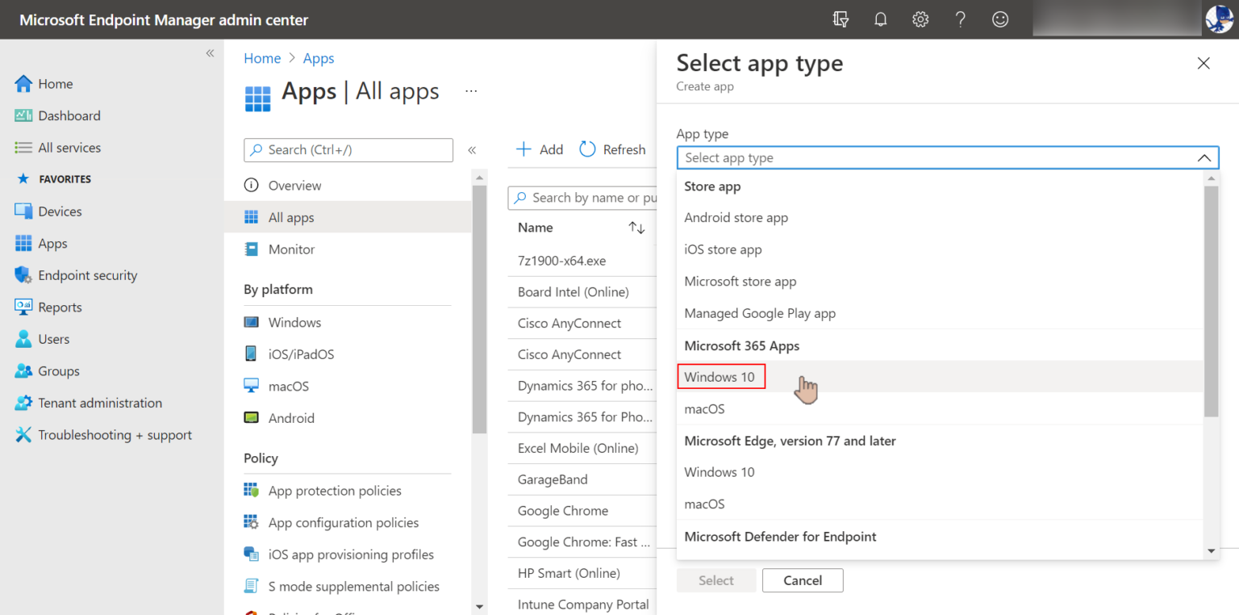This screenshot has height=615, width=1239.
Task: Click the Search by name field
Action: (589, 197)
